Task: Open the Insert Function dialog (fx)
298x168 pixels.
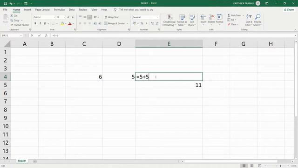Action: pos(46,35)
